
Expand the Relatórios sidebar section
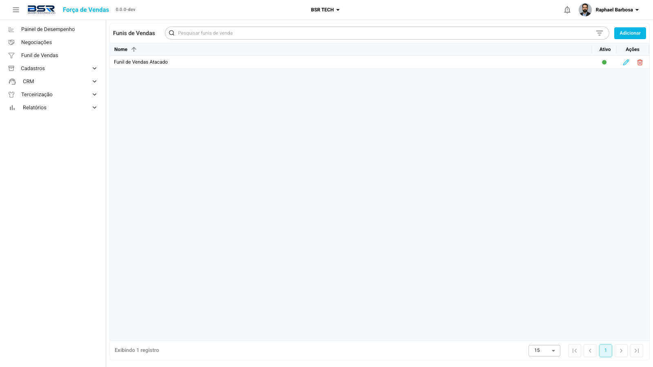53,108
